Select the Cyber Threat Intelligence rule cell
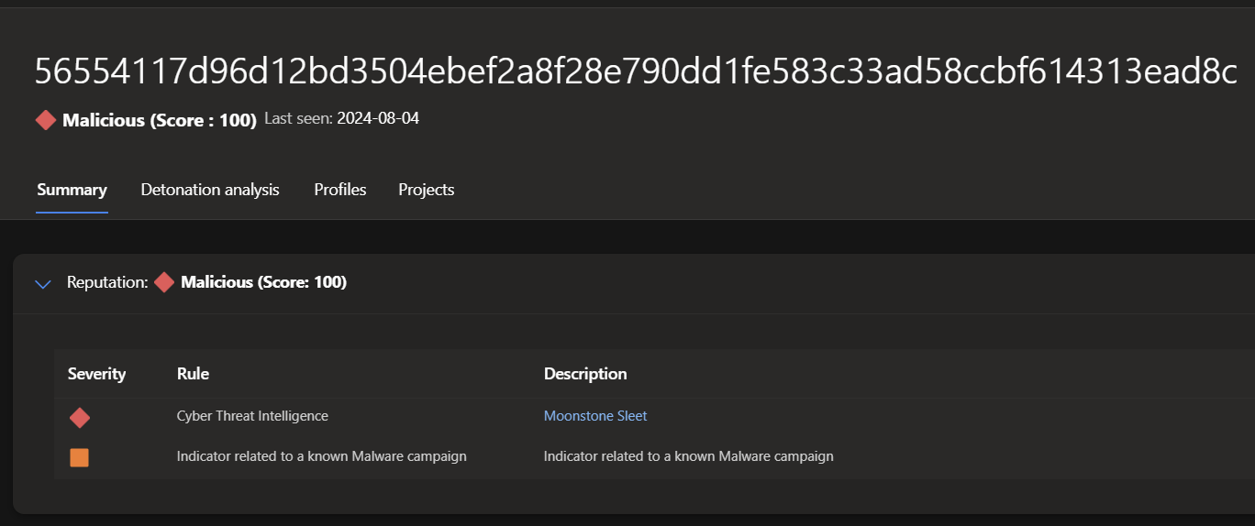1255x526 pixels. pyautogui.click(x=252, y=416)
